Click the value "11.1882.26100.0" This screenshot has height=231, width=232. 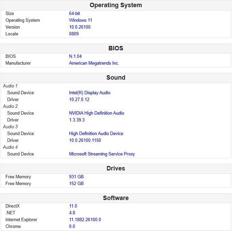click(x=85, y=220)
